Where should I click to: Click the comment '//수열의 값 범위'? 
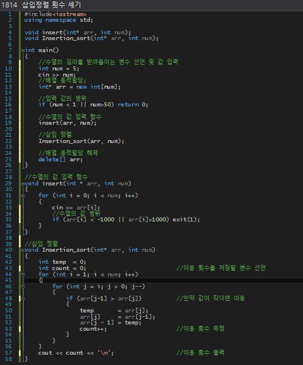76,213
